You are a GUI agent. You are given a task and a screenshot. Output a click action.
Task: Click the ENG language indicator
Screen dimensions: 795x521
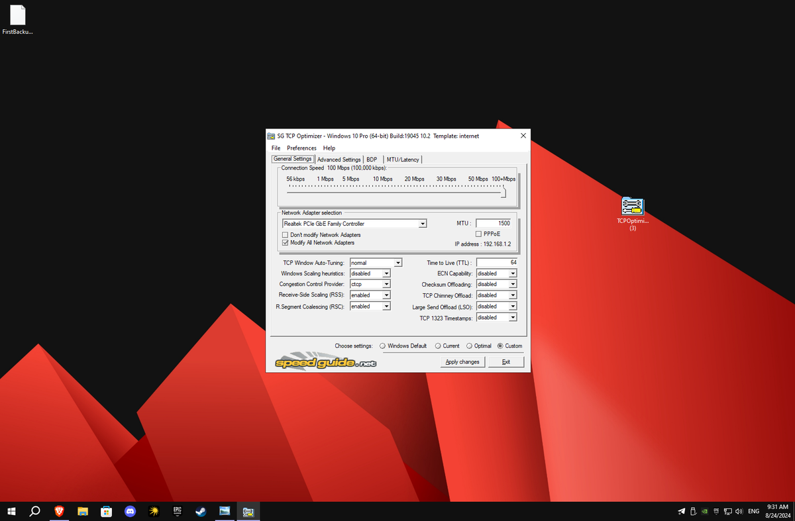(753, 511)
